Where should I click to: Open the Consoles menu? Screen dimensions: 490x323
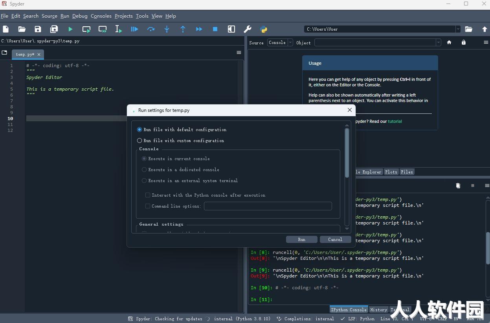[101, 16]
